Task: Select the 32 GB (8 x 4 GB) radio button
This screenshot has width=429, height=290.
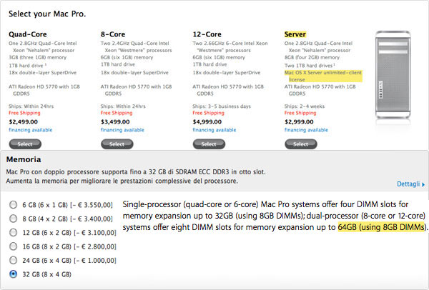Action: point(13,273)
